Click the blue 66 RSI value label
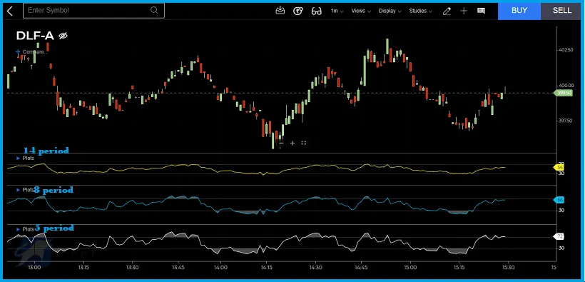The height and width of the screenshot is (282, 585). point(559,200)
